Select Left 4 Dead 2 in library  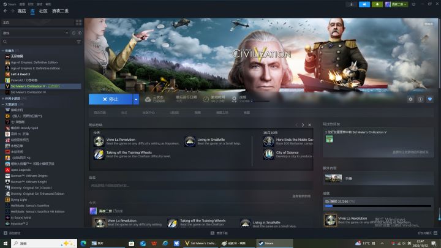tap(20, 74)
